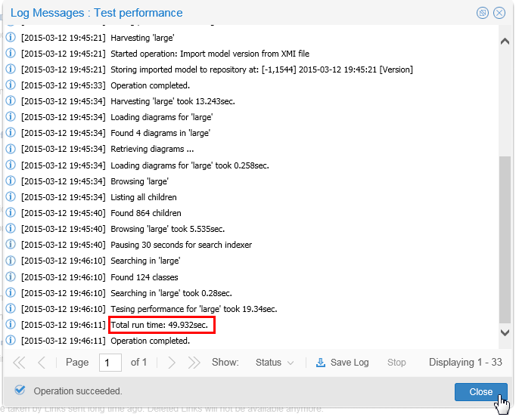Click the Close button
Screen dimensions: 519x417
tap(480, 391)
